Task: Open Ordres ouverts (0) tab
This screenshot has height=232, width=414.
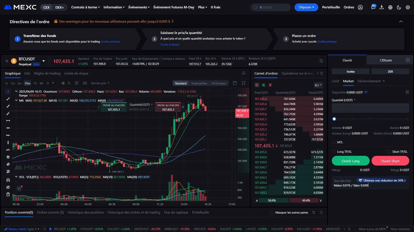Action: click(x=50, y=212)
